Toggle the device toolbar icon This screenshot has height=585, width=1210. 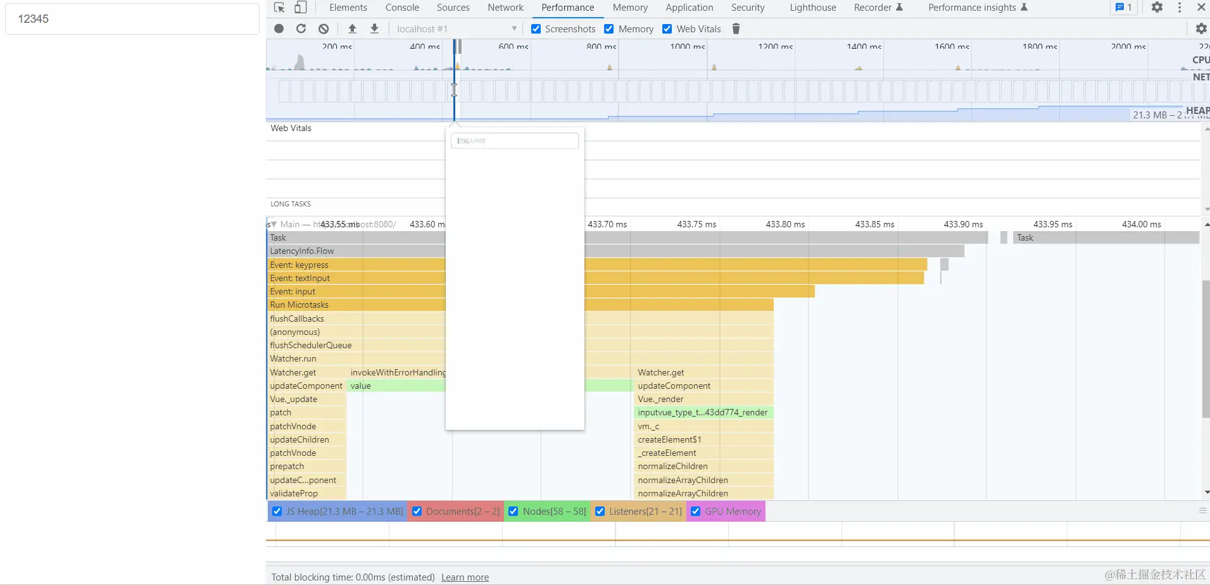pyautogui.click(x=301, y=8)
